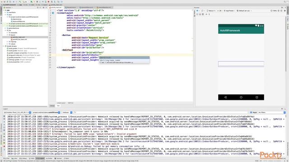This screenshot has width=289, height=162.
Task: Collapse the res folder node
Action: (5, 31)
